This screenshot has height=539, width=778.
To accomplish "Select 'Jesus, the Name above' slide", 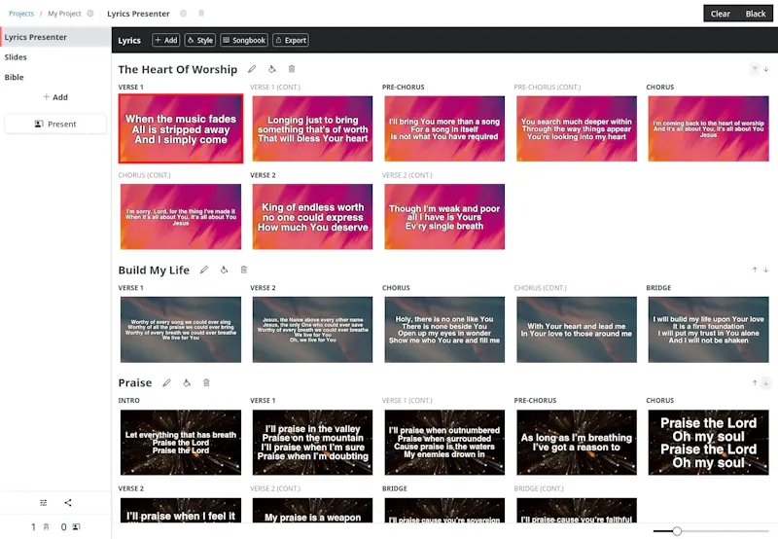I will [312, 330].
